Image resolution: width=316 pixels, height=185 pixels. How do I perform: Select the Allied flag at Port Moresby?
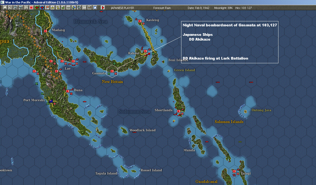(51, 101)
